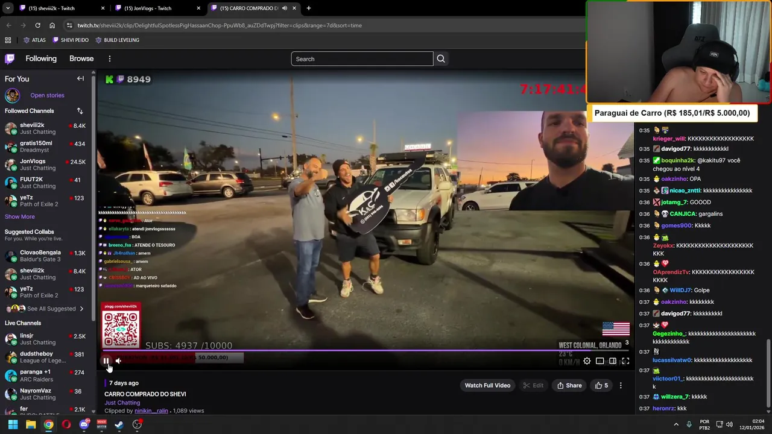Open NayromVaz live channel

click(45, 394)
